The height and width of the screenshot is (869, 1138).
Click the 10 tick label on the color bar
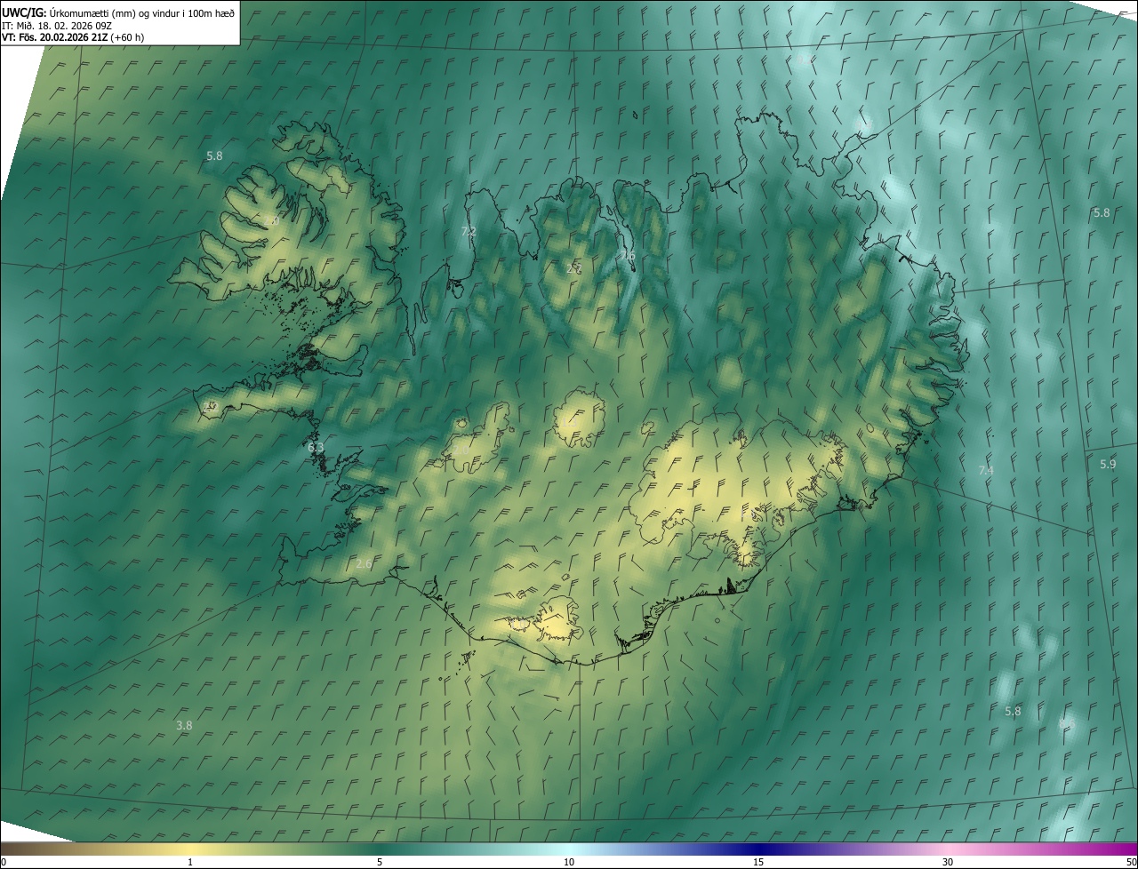coord(569,862)
